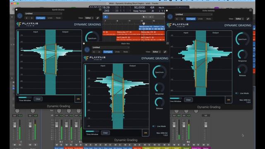
Task: Enable Live Mode in Main Voc plugin
Action: 154,126
